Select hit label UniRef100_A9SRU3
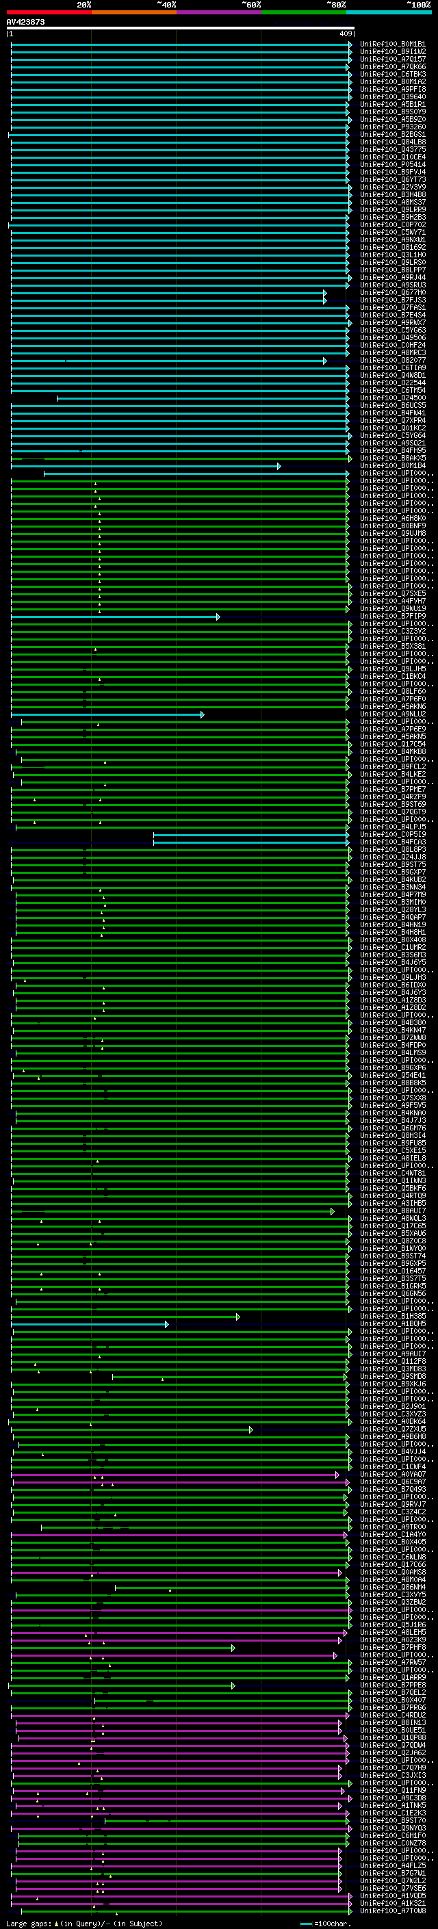 coord(393,285)
